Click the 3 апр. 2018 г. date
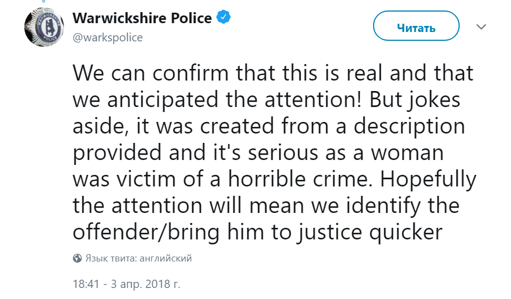The image size is (511, 299). tap(145, 284)
